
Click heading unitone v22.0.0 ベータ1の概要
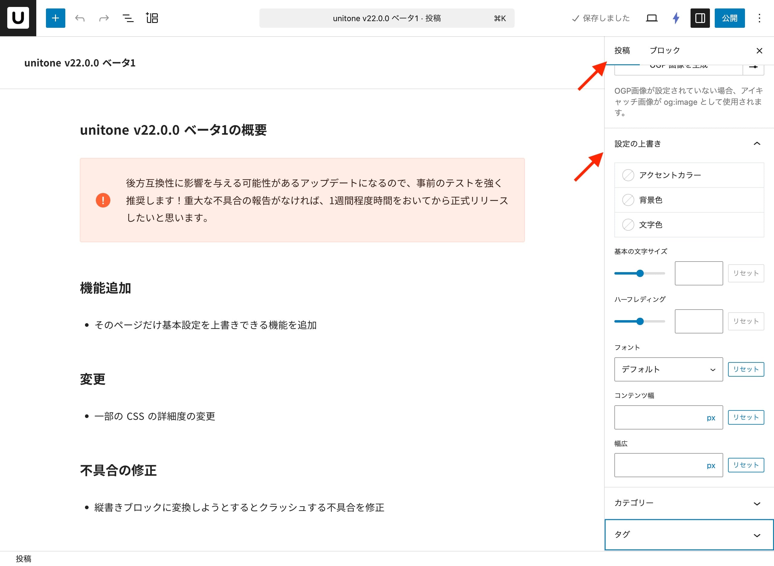(x=173, y=130)
